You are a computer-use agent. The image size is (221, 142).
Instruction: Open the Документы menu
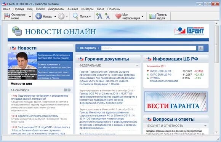tap(56, 9)
